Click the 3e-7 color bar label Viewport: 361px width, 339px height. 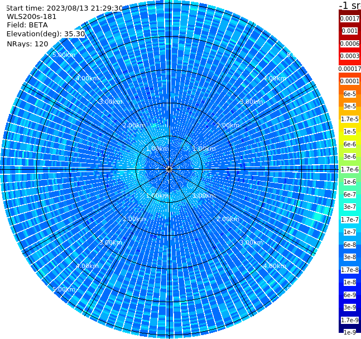pyautogui.click(x=350, y=207)
